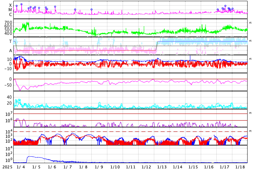
Task: Select the 400 axis value
Action: pyautogui.click(x=8, y=33)
